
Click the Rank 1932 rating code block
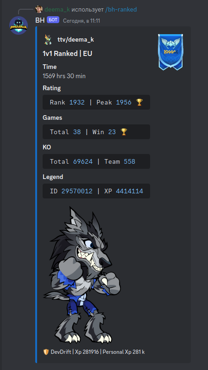pyautogui.click(x=96, y=102)
